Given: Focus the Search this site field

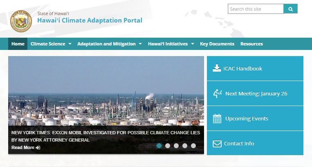Looking at the screenshot, I should tap(256, 9).
